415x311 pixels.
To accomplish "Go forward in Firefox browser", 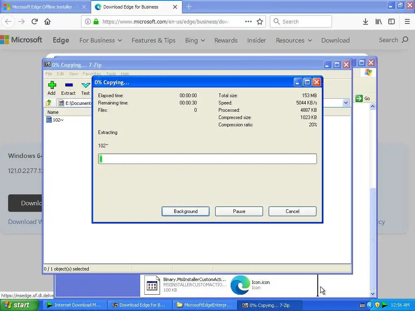I will point(21,21).
